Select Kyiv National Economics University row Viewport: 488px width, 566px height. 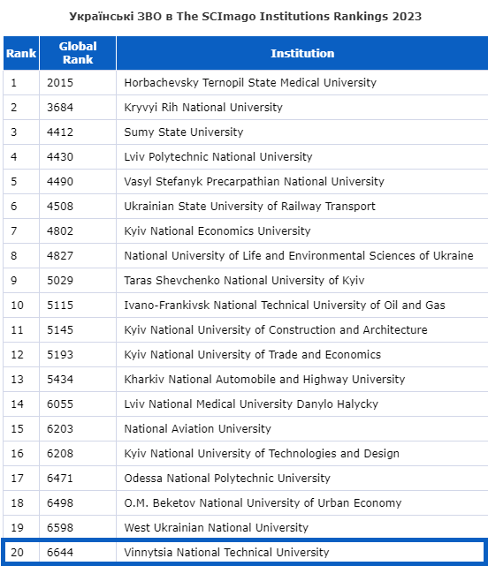click(x=246, y=231)
